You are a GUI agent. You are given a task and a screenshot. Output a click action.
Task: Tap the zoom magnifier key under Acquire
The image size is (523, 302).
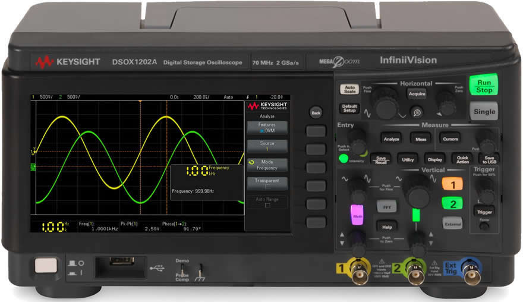tap(417, 112)
